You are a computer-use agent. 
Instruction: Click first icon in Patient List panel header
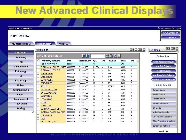(x=131, y=50)
